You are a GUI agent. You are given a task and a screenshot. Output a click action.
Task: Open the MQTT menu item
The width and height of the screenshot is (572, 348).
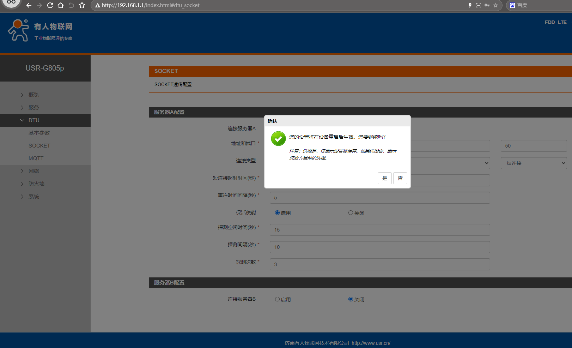click(36, 158)
